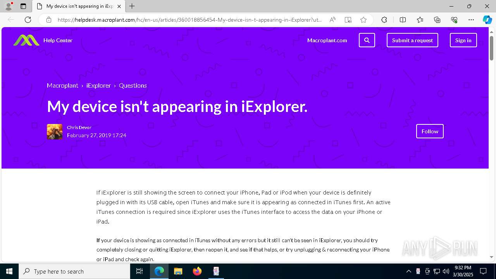Open the Edge profile icon

click(x=8, y=6)
